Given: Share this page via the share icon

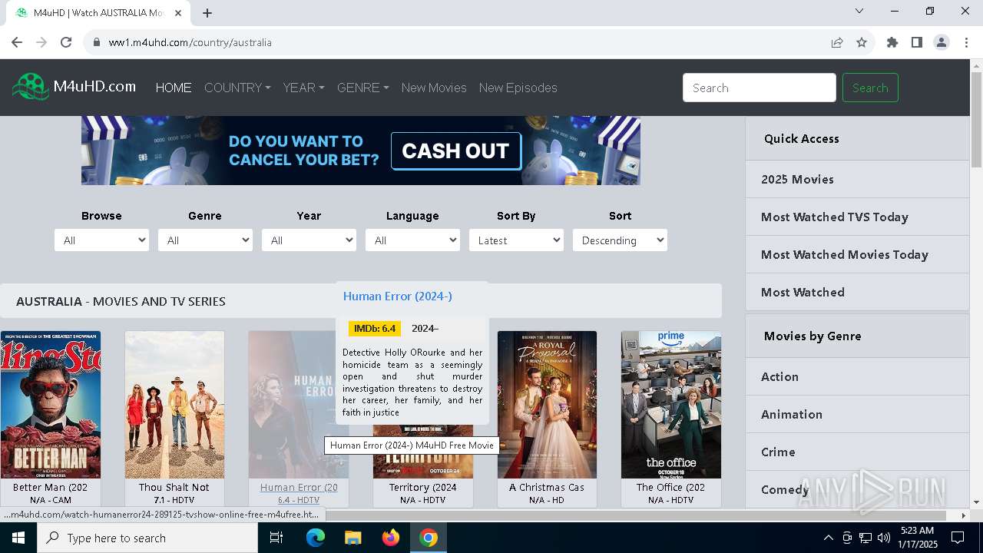Looking at the screenshot, I should (x=837, y=42).
